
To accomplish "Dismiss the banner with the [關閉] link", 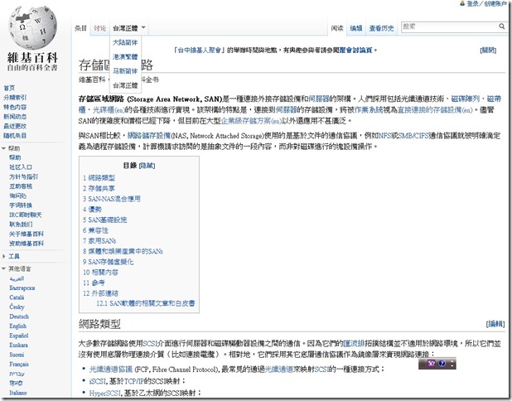I will pos(488,50).
